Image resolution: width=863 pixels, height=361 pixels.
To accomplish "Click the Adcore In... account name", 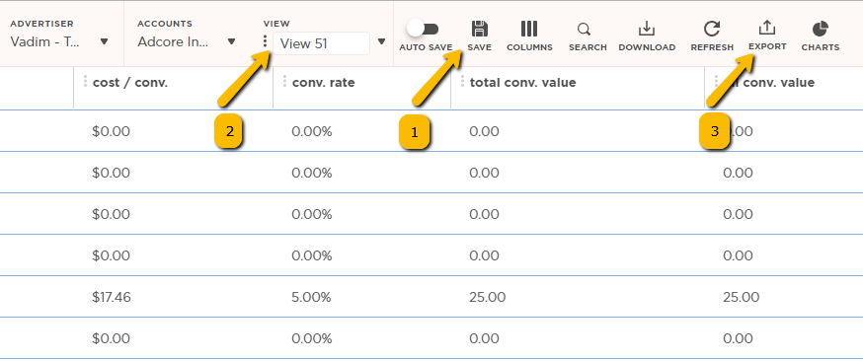I will (x=174, y=41).
